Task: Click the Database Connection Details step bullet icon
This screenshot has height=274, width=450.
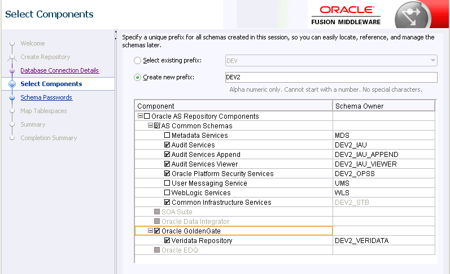Action: pos(12,71)
